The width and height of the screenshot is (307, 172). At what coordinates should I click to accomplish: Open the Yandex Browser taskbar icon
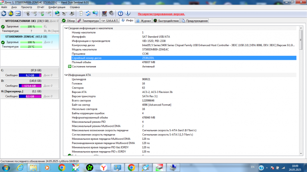click(104, 168)
